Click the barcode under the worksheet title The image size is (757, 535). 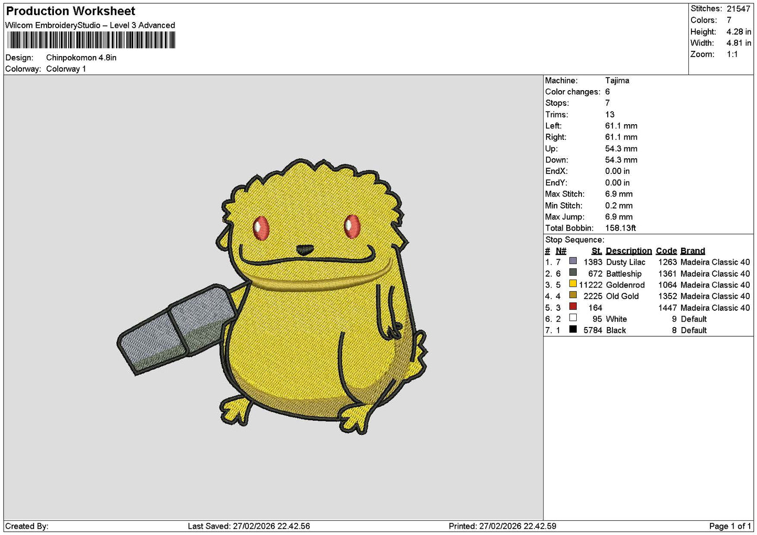91,40
